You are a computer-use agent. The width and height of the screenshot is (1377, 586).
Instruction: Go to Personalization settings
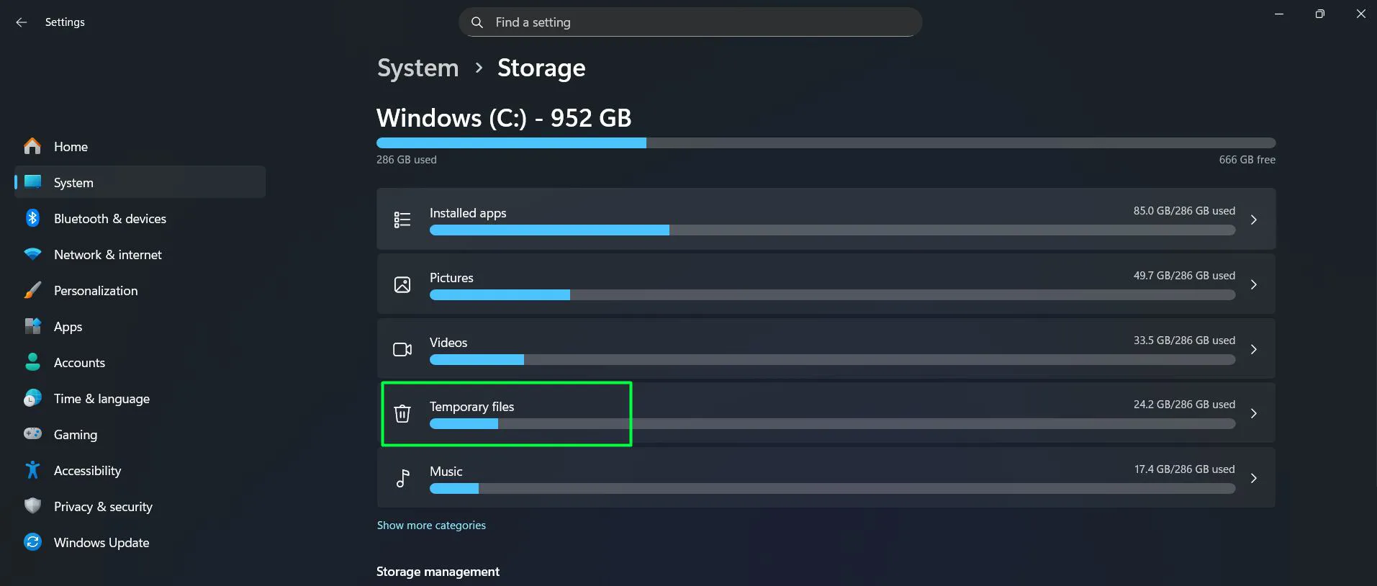pos(96,291)
